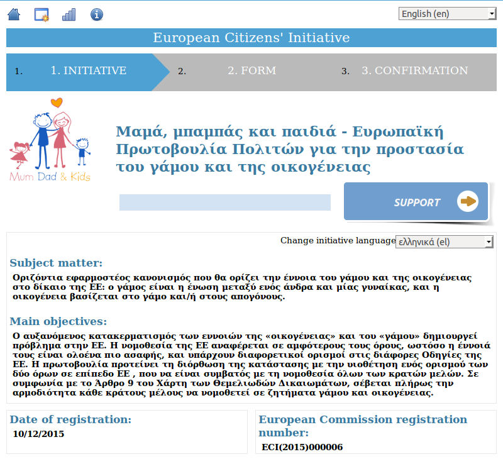Image resolution: width=503 pixels, height=459 pixels.
Task: Click the European Citizens' Initiative header banner
Action: [x=251, y=38]
